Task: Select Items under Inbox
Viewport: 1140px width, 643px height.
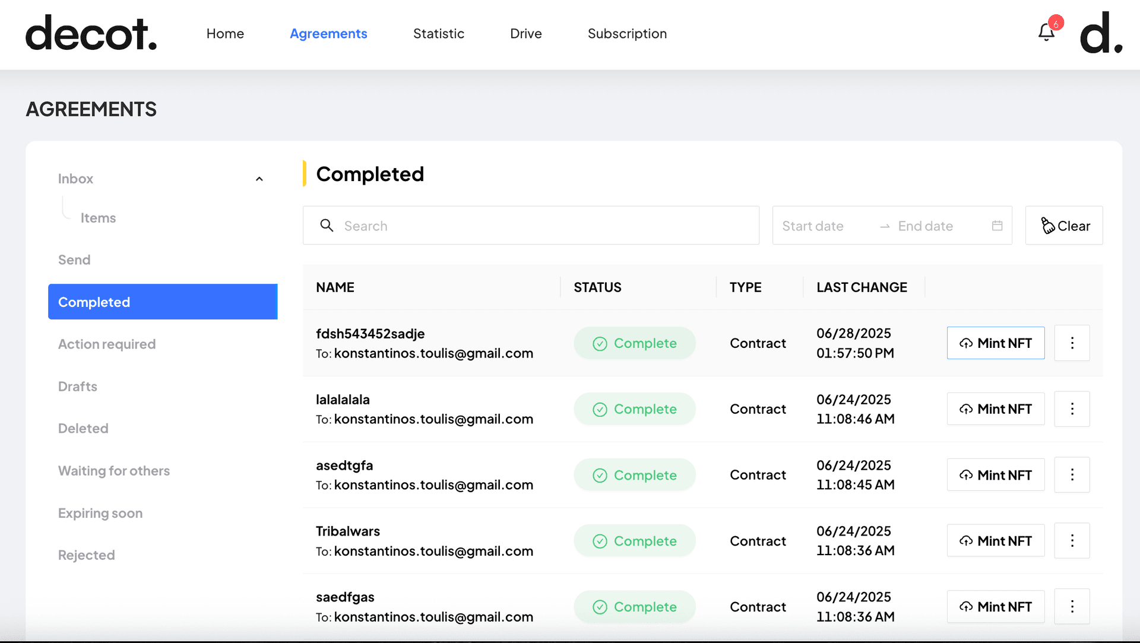Action: tap(99, 218)
